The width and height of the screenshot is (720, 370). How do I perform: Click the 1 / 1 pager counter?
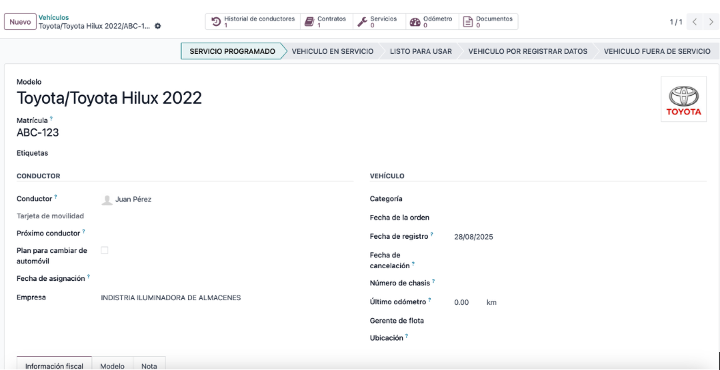tap(676, 22)
